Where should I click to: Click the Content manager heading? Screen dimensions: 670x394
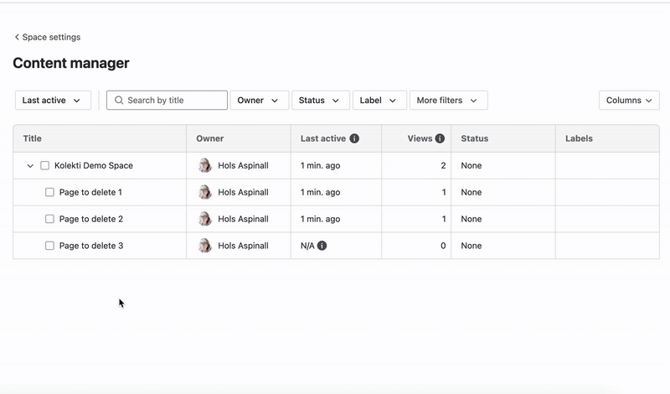[71, 63]
